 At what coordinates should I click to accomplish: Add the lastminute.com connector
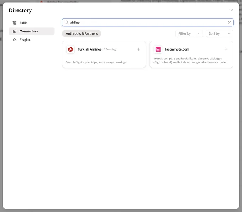pos(226,49)
